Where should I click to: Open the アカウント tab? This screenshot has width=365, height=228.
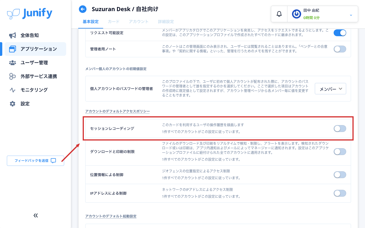click(x=139, y=22)
